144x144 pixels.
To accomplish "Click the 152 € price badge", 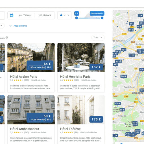I will tap(96, 67).
